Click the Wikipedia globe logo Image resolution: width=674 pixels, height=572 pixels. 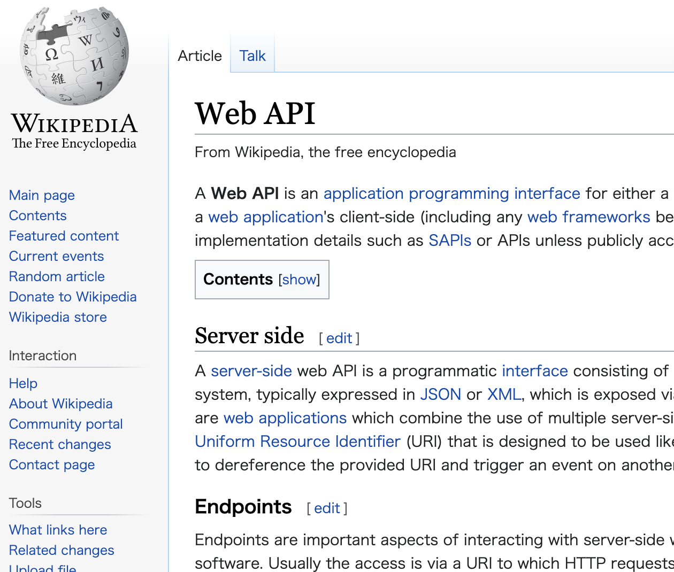coord(74,55)
